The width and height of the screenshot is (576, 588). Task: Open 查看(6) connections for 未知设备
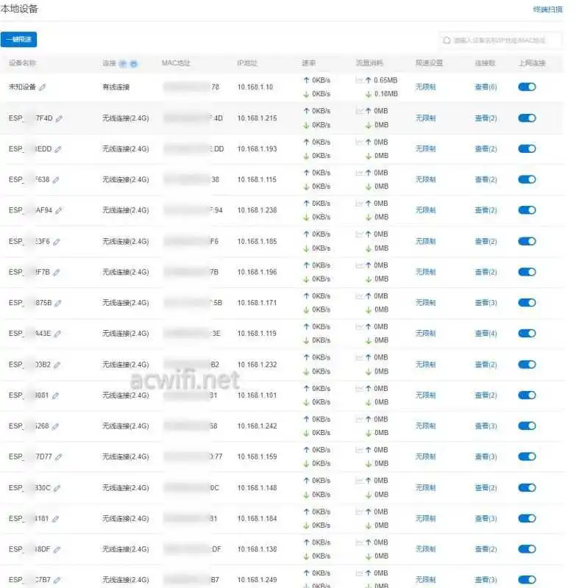click(x=486, y=87)
